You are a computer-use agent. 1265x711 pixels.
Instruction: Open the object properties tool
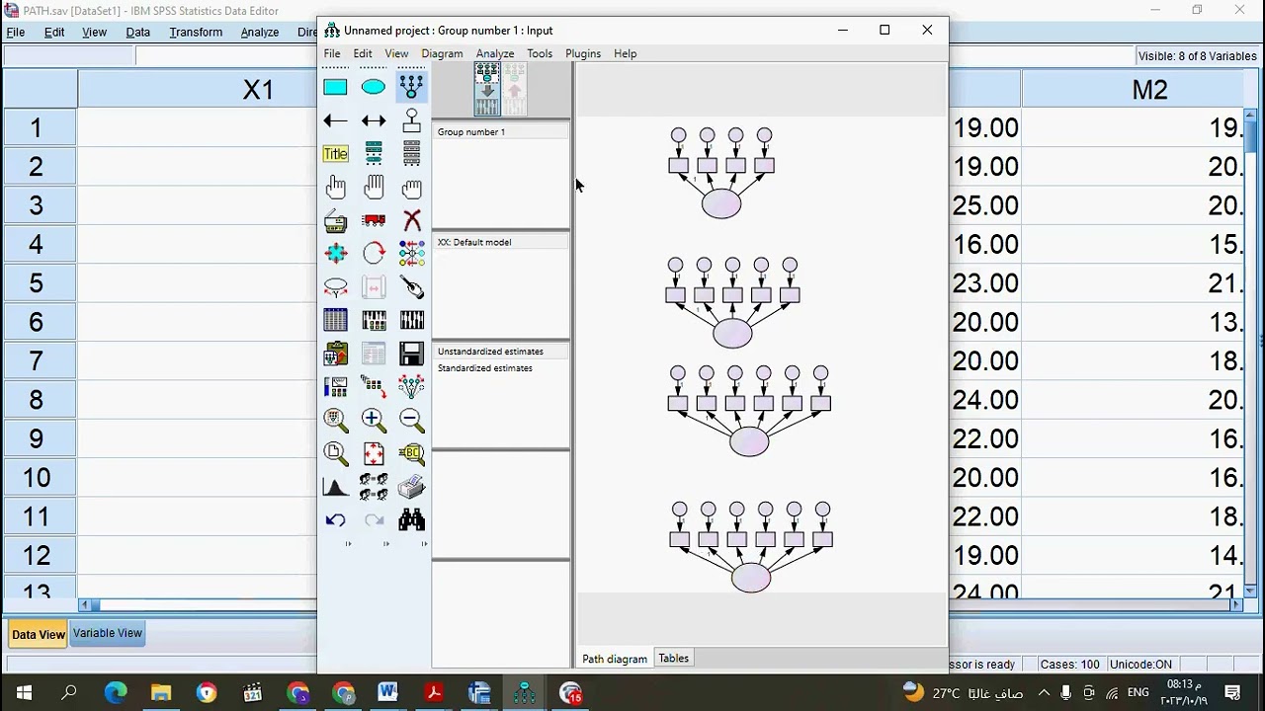pyautogui.click(x=335, y=387)
